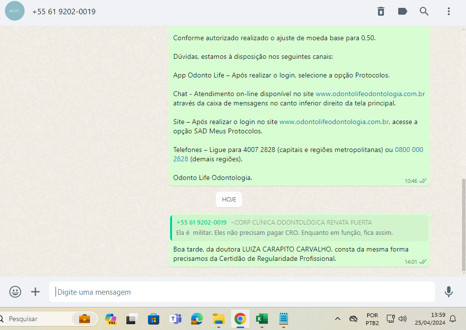Click double-check read receipt on 14:01 message
This screenshot has width=466, height=330.
[x=423, y=261]
